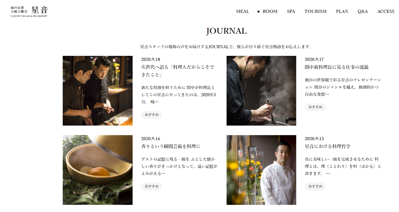Screen dimensions: 399x212
Task: Open thumbnail of sea urchin bowl dish
Action: click(x=98, y=170)
